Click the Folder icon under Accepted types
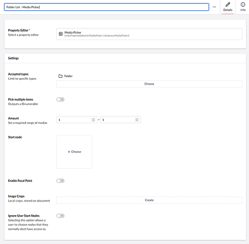The height and width of the screenshot is (244, 249). tap(61, 76)
